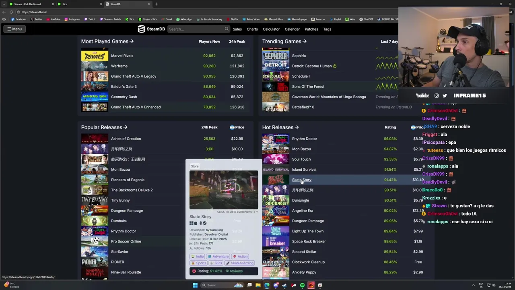Open Nine-Ball Roulette
Image resolution: width=515 pixels, height=290 pixels.
[126, 272]
